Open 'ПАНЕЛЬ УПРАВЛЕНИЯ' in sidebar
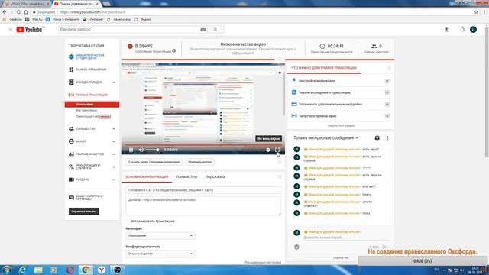 (91, 70)
